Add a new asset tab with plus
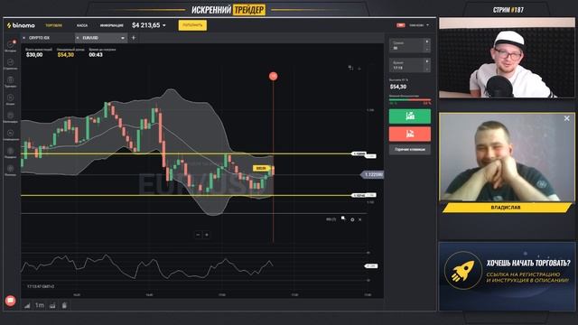Screen dimensions: 578x325 (134, 38)
